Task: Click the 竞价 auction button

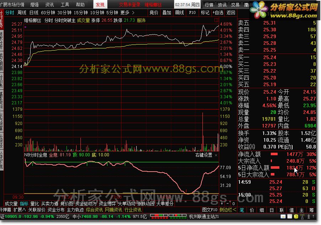Action: click(154, 13)
